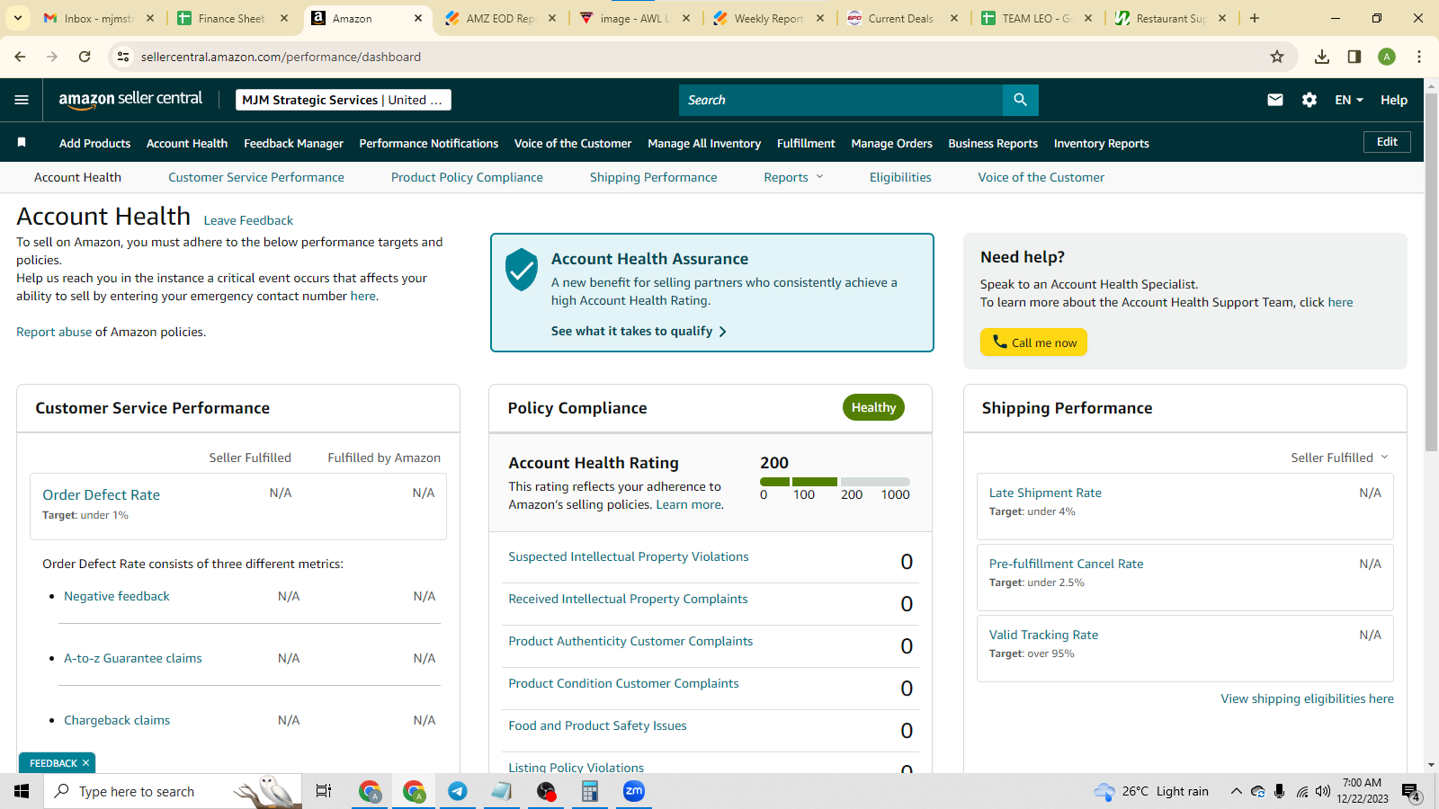The image size is (1439, 809).
Task: Open the EN language dropdown
Action: point(1349,100)
